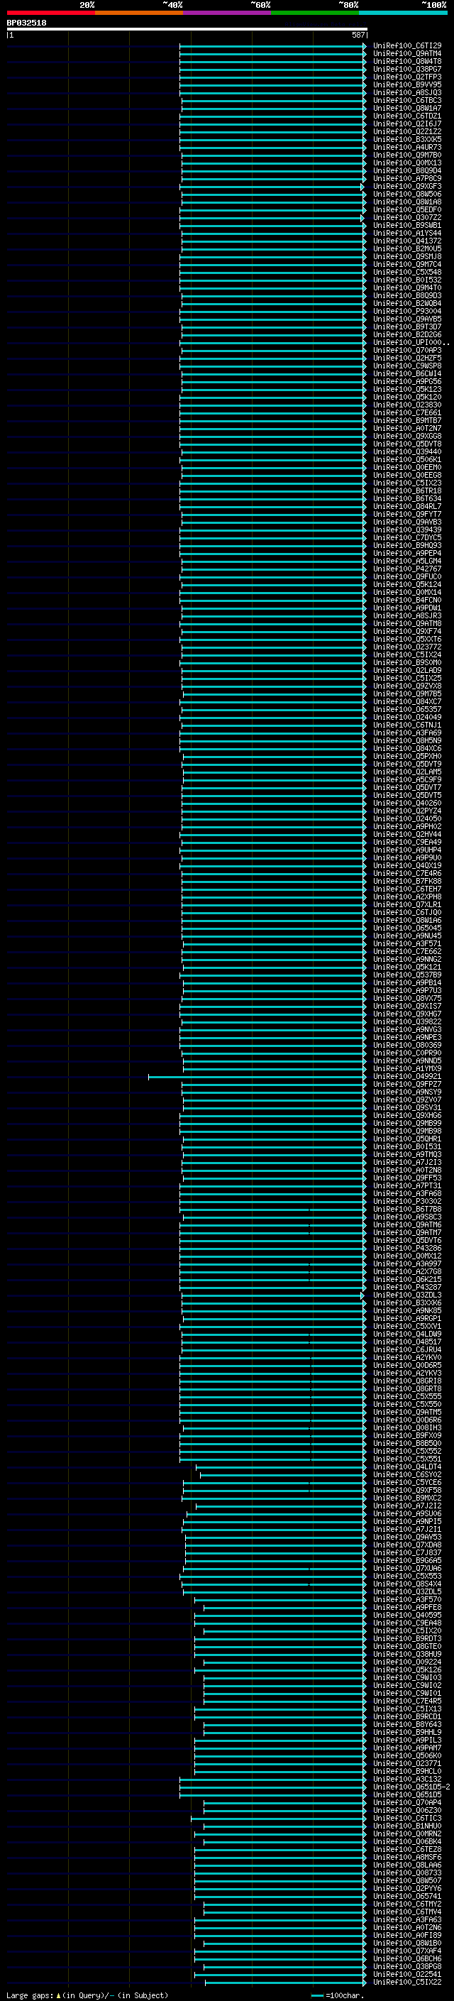Select hit UniRef100_A3A997
This screenshot has width=454, height=2001.
coord(406,1263)
